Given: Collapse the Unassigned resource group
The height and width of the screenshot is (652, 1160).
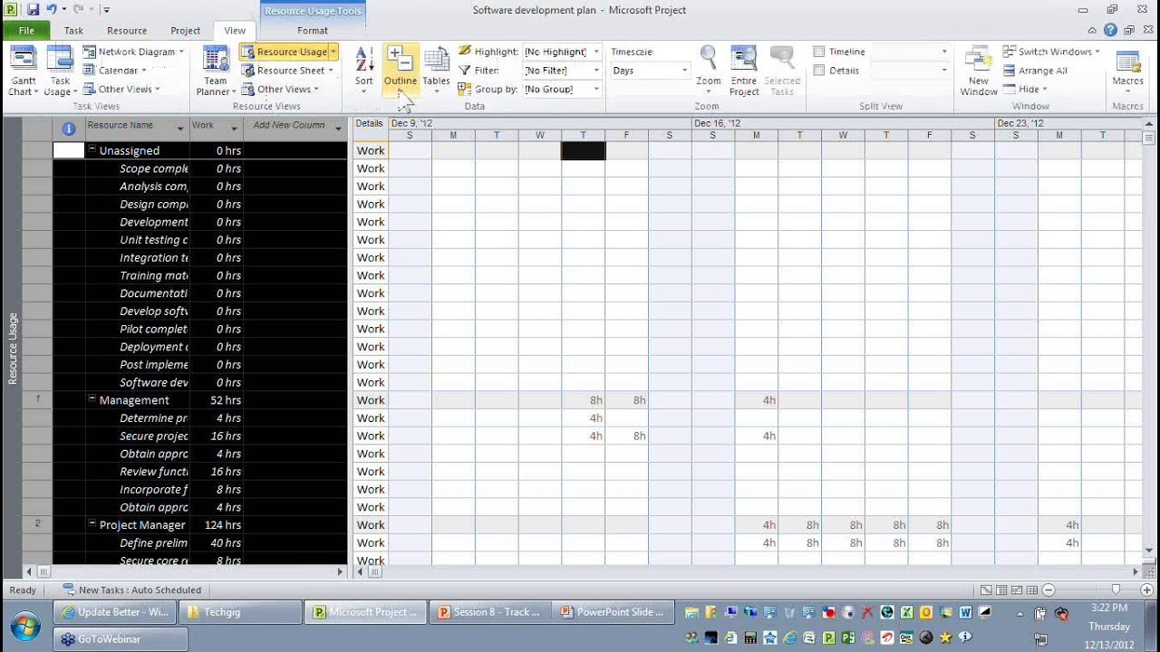Looking at the screenshot, I should 92,149.
